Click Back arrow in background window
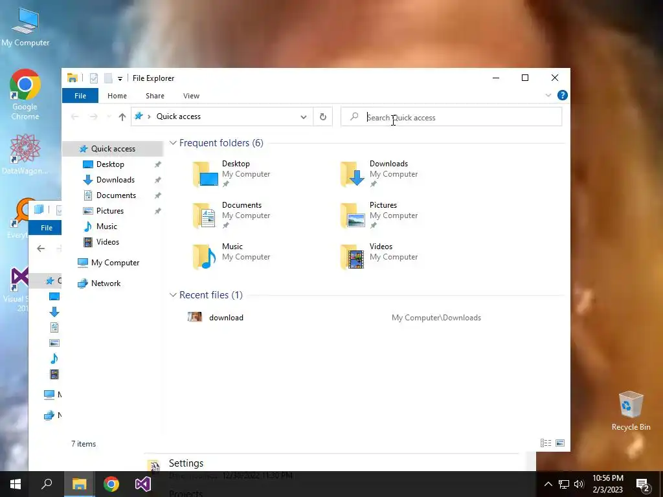The height and width of the screenshot is (497, 663). pos(41,248)
